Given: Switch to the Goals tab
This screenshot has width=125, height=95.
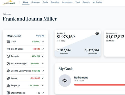Looking at the screenshot, I should click(x=45, y=2).
